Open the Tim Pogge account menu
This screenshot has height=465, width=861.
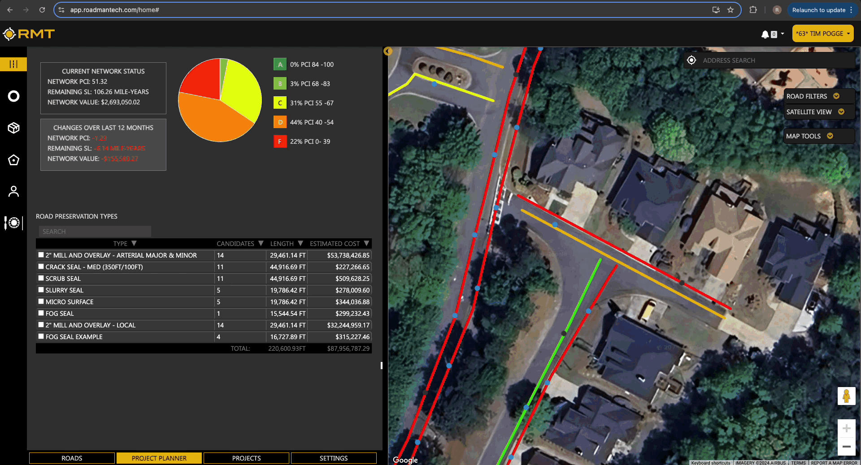coord(822,34)
